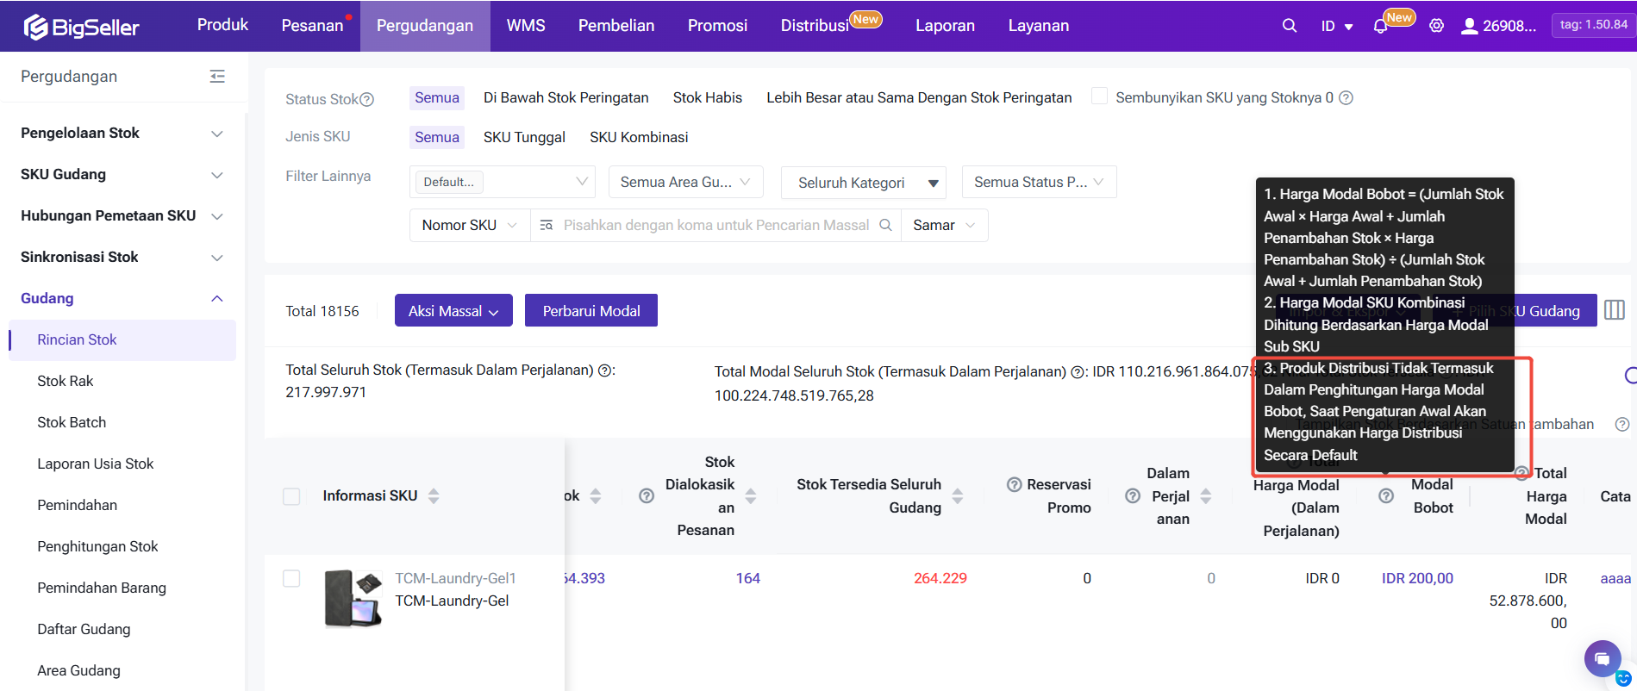
Task: Select the TCM-Laundry-Gel1 row checkbox
Action: point(291,578)
